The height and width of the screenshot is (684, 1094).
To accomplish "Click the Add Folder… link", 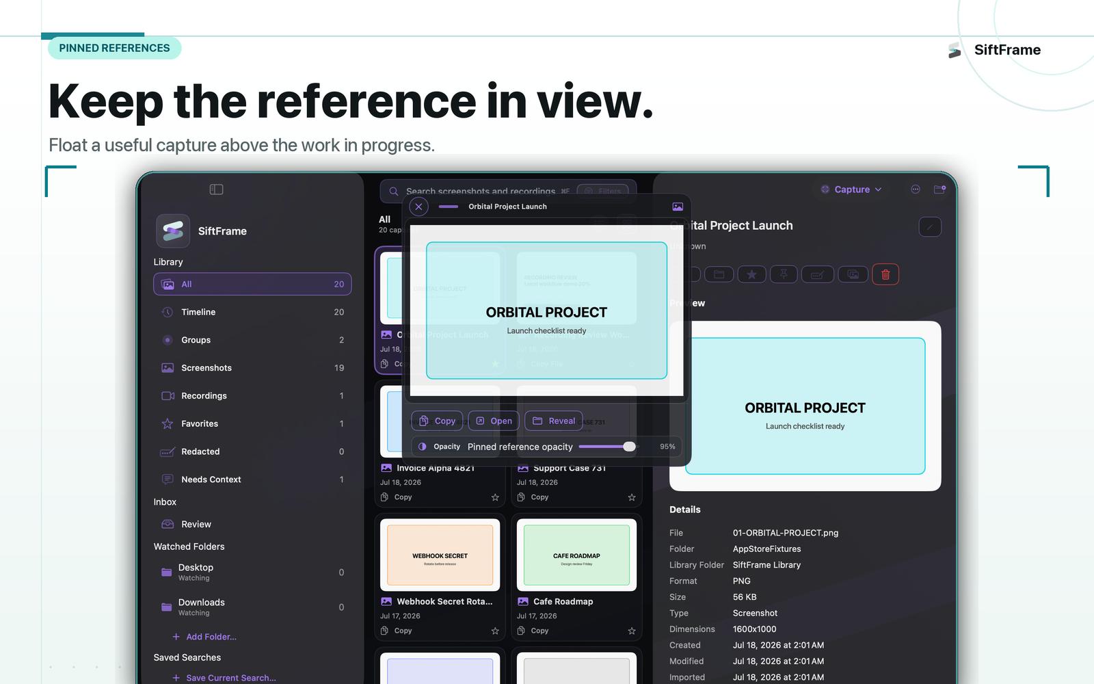I will click(204, 637).
